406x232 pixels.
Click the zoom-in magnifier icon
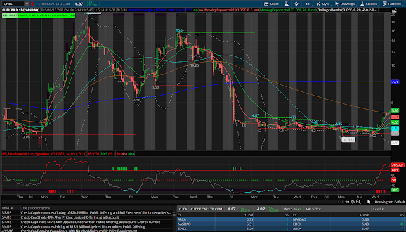tap(358, 202)
